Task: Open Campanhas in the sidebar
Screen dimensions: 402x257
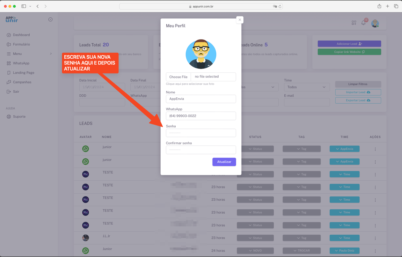Action: click(22, 82)
